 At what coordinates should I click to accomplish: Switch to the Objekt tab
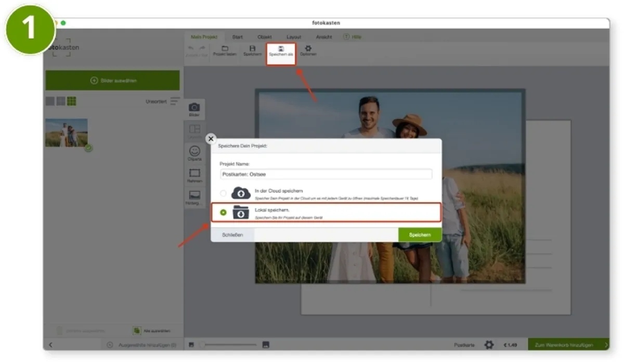click(x=265, y=37)
